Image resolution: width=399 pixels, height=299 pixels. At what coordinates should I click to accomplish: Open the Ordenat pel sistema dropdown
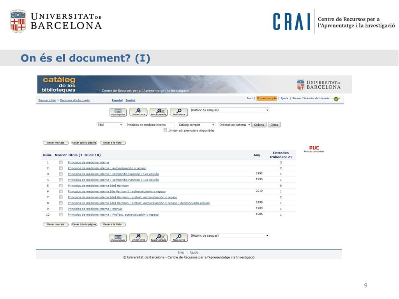coord(235,125)
